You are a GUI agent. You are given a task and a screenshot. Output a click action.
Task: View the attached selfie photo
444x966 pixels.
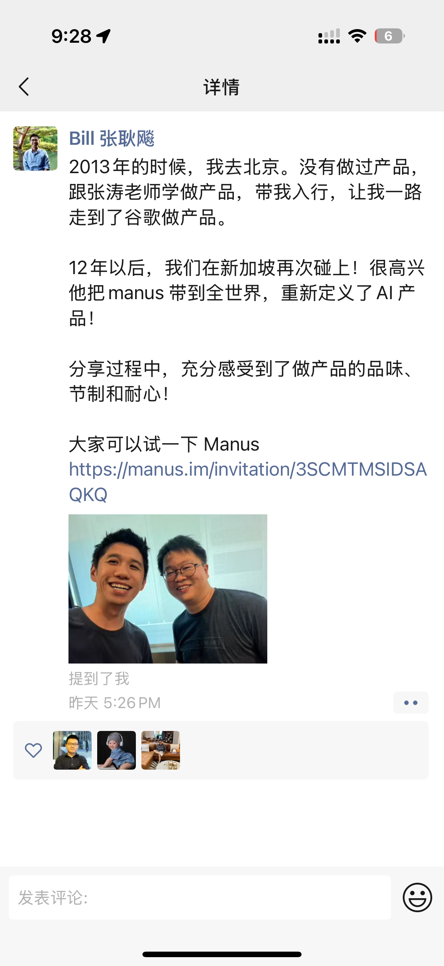tap(168, 588)
